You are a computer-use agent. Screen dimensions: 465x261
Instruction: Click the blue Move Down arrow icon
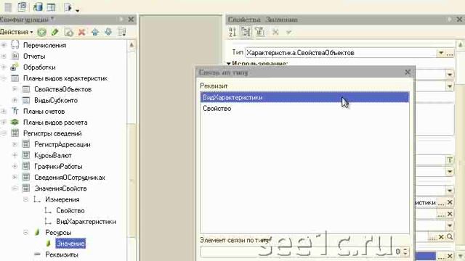tap(108, 32)
